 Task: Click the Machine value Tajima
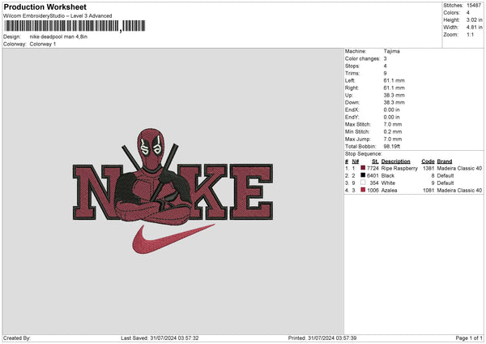click(x=391, y=51)
